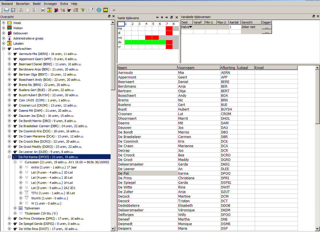320x232 pixels.
Task: Click the add flask and ruler icon
Action: click(x=63, y=10)
